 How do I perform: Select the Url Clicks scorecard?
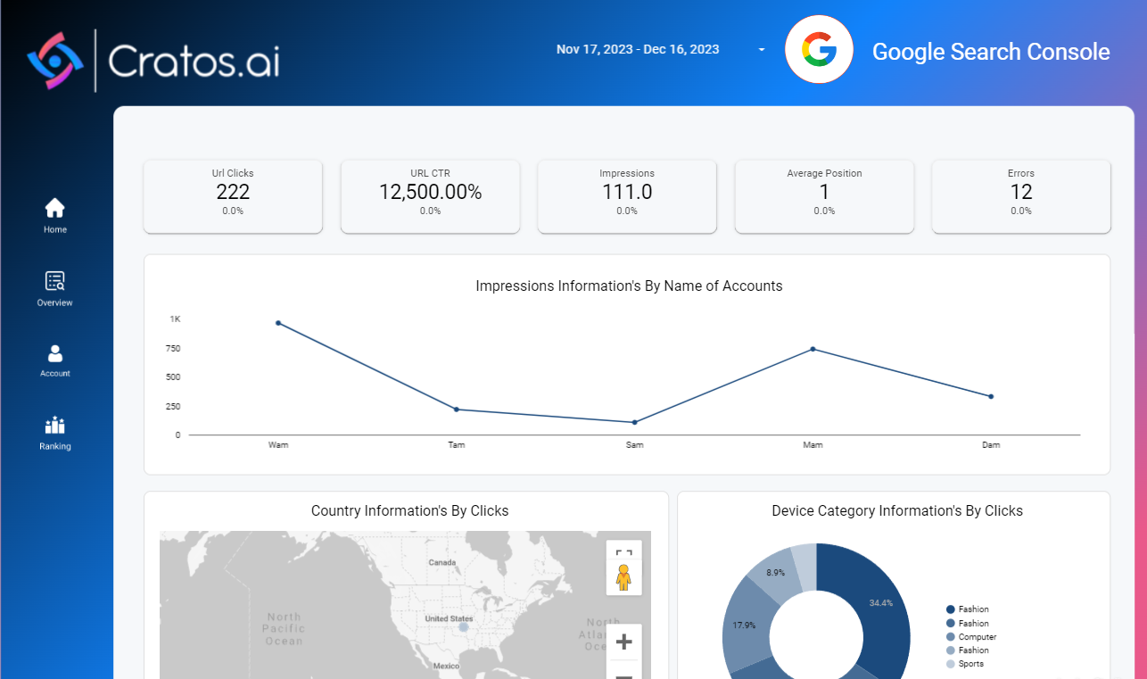tap(233, 197)
